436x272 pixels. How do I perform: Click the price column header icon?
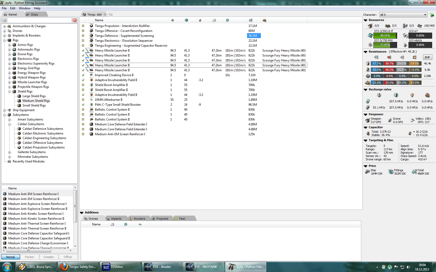[250, 20]
